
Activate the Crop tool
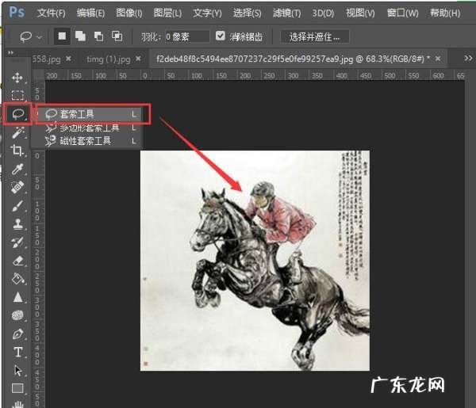[x=17, y=151]
